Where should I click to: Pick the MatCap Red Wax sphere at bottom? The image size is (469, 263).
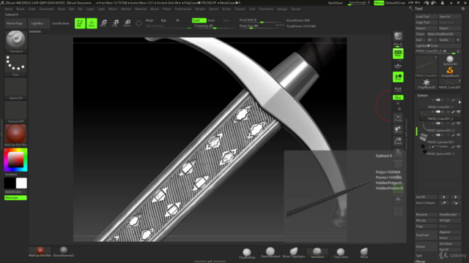(40, 251)
